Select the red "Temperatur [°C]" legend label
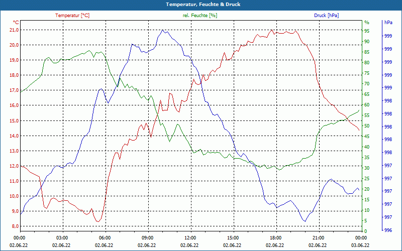402x251 pixels. pyautogui.click(x=72, y=16)
